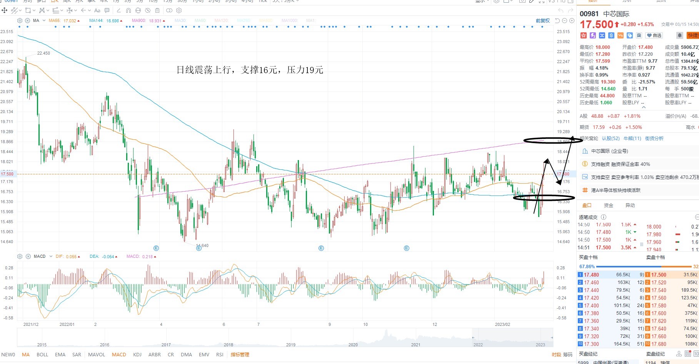Open MA indicator settings gear

pyautogui.click(x=20, y=21)
